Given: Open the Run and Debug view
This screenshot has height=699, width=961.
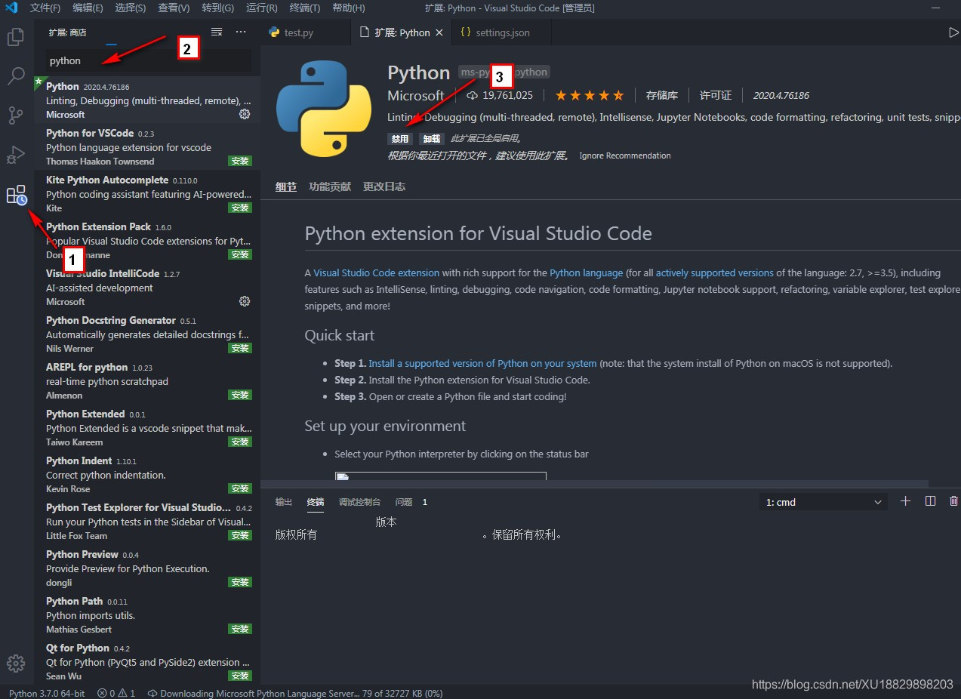Looking at the screenshot, I should pyautogui.click(x=16, y=155).
